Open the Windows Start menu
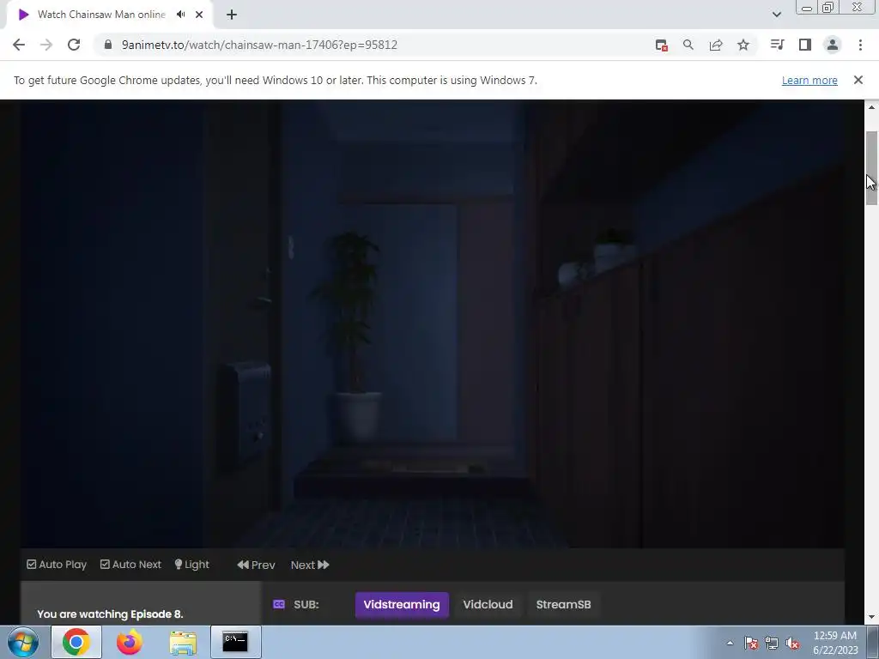The width and height of the screenshot is (879, 659). (x=23, y=642)
